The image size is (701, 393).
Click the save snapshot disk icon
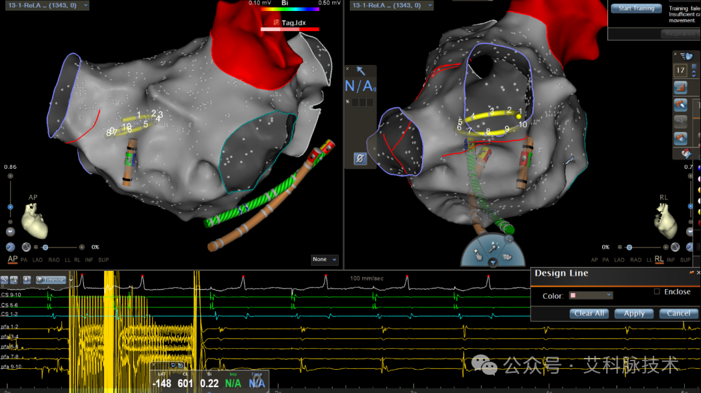(27, 279)
